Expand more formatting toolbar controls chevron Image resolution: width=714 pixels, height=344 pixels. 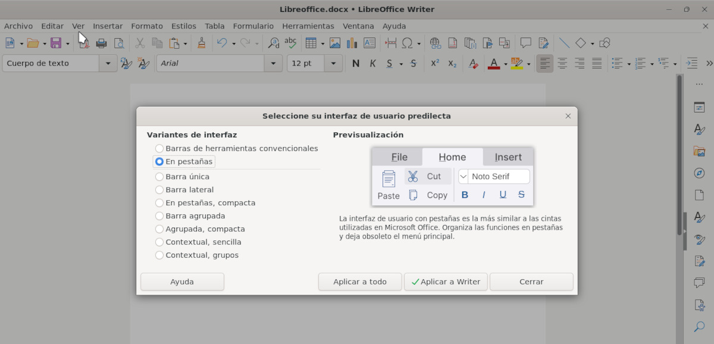pyautogui.click(x=709, y=63)
